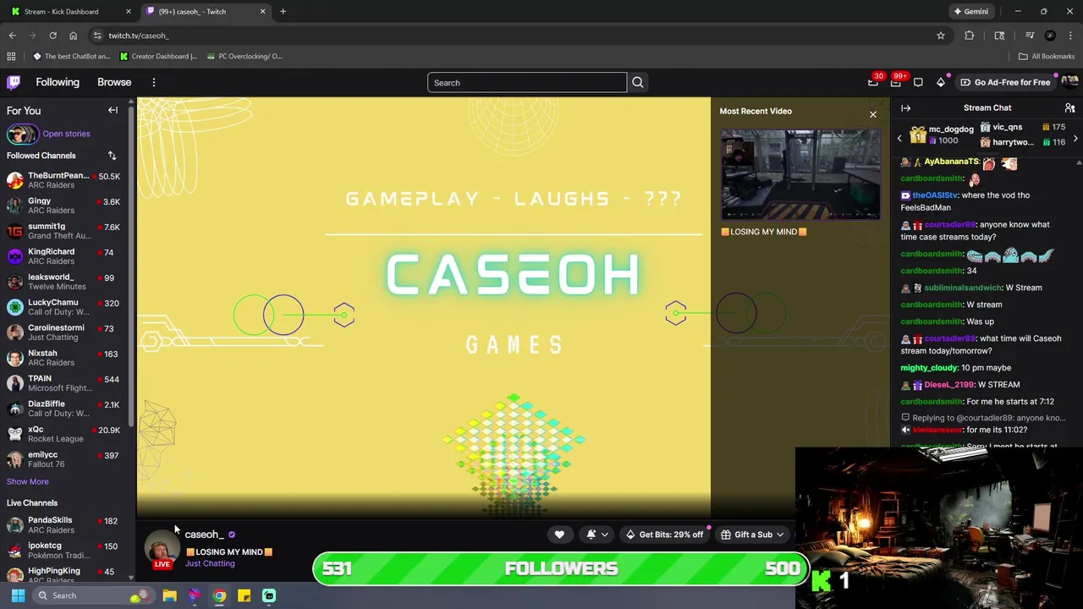Collapse the For You sidebar

point(113,110)
